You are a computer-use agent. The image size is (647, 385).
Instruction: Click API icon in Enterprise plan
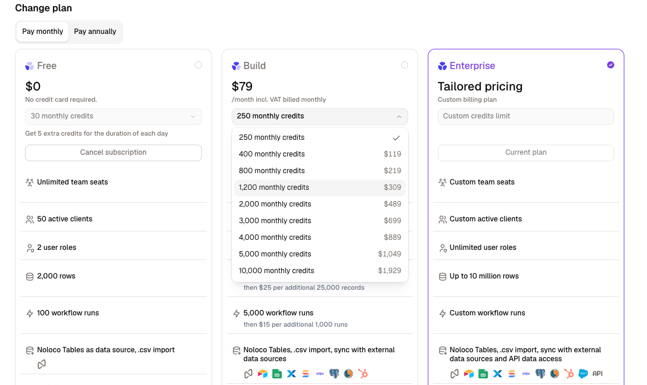pos(598,374)
